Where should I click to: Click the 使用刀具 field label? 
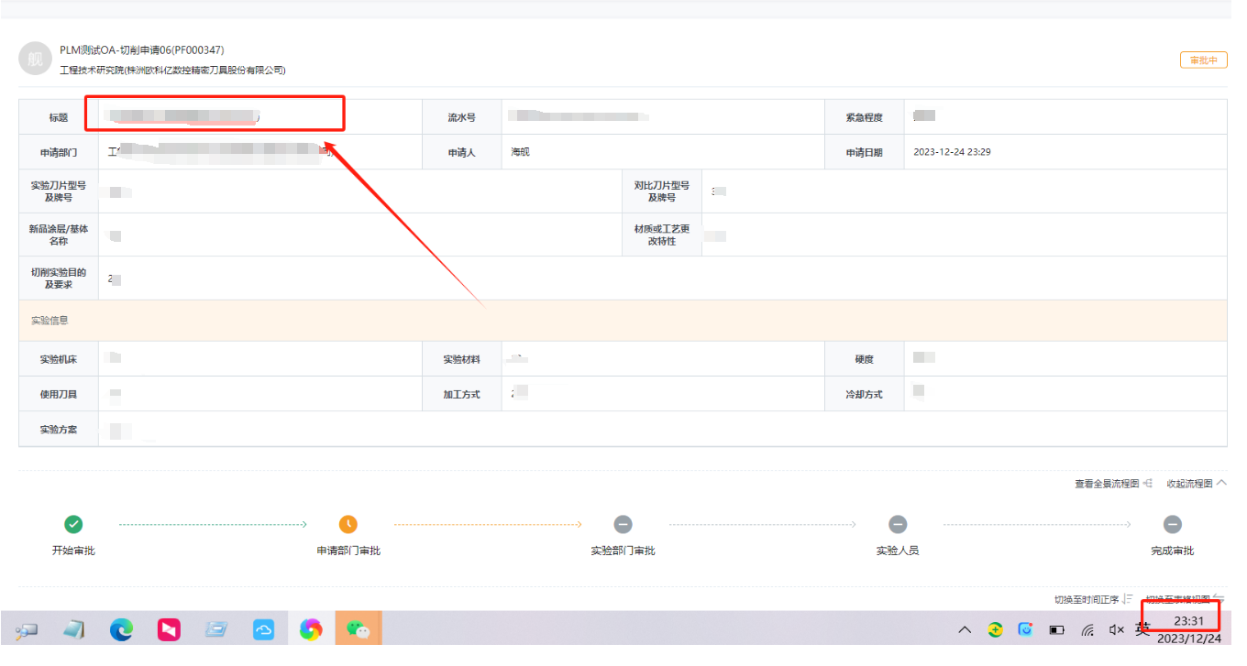click(59, 394)
